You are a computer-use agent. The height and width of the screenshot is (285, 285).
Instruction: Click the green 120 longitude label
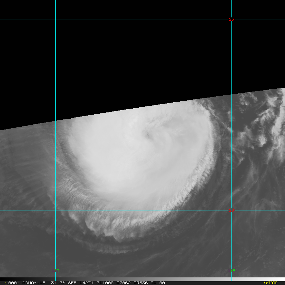point(55,271)
